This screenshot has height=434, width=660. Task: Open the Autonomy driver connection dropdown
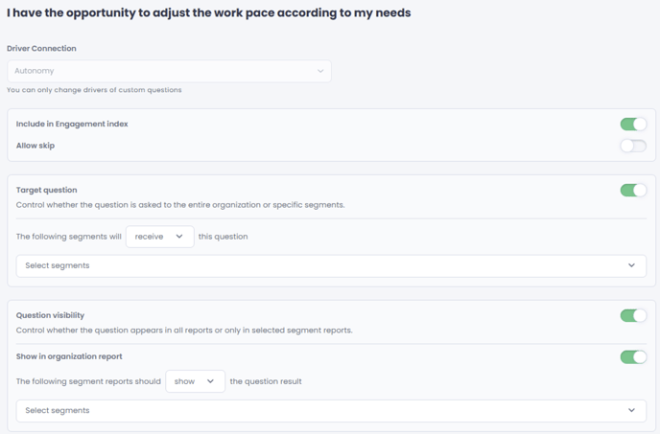(169, 71)
